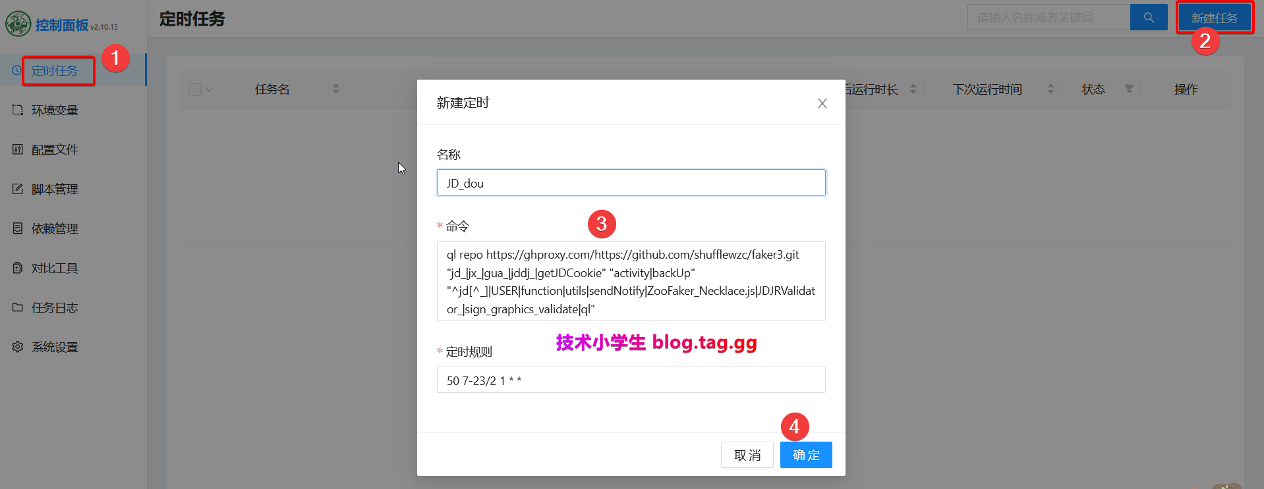This screenshot has height=489, width=1264.
Task: Click the 对比工具 sidebar icon
Action: 18,268
